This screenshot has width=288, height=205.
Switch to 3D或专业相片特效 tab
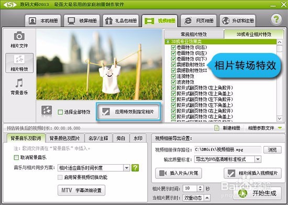(254, 34)
